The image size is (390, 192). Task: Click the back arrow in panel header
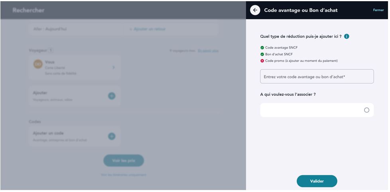coord(255,10)
